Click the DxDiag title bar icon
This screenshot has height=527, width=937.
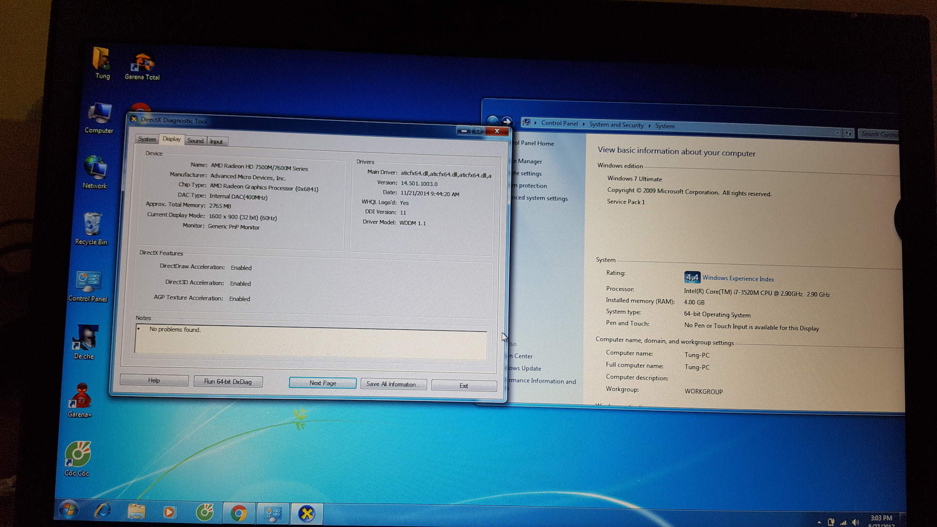134,119
